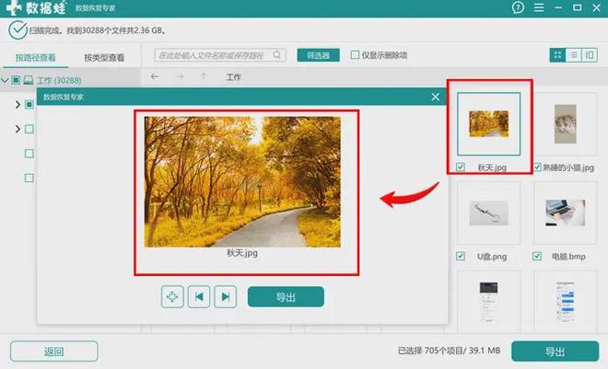Select the 按路径查看 tab
This screenshot has width=608, height=369.
pyautogui.click(x=35, y=58)
